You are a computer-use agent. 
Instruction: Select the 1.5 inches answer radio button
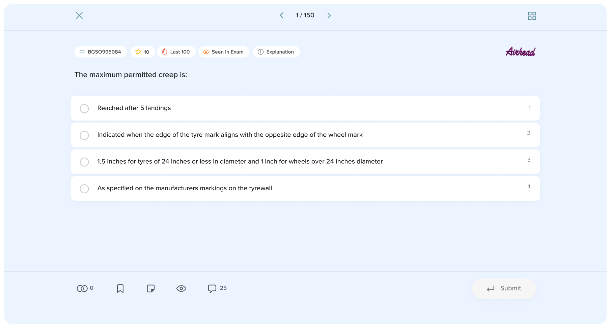coord(84,162)
